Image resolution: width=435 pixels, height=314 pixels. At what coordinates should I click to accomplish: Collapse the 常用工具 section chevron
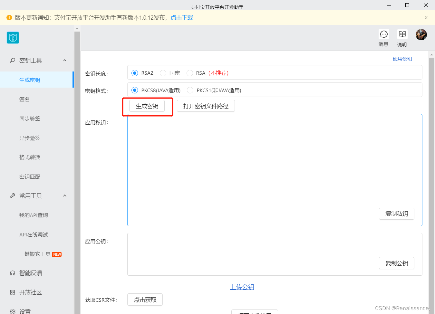click(65, 195)
